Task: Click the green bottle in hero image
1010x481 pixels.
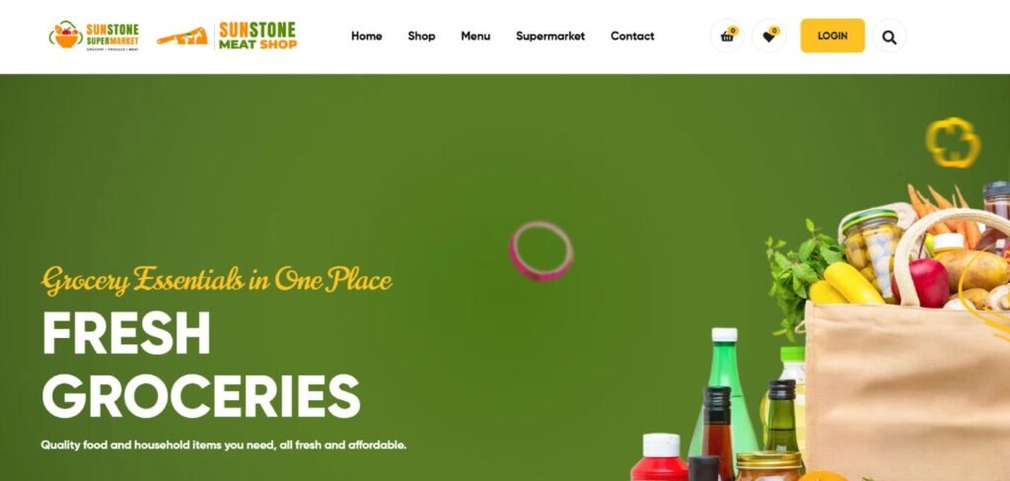Action: (x=723, y=393)
